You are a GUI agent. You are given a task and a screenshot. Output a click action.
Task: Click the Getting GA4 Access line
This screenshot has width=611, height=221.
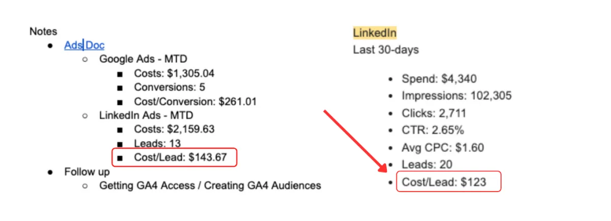pos(210,185)
